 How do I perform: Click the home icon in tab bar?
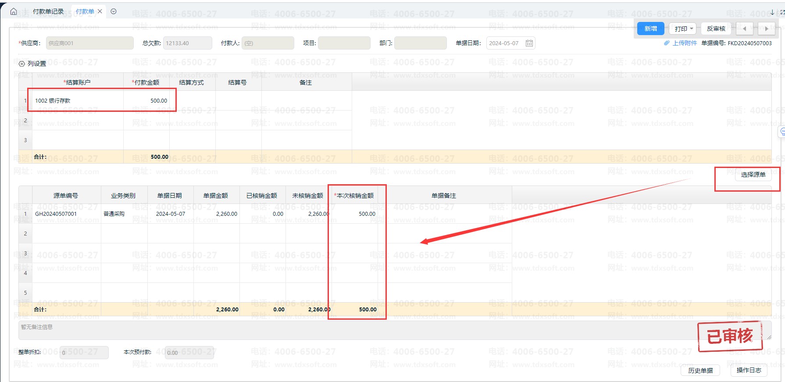[x=14, y=11]
